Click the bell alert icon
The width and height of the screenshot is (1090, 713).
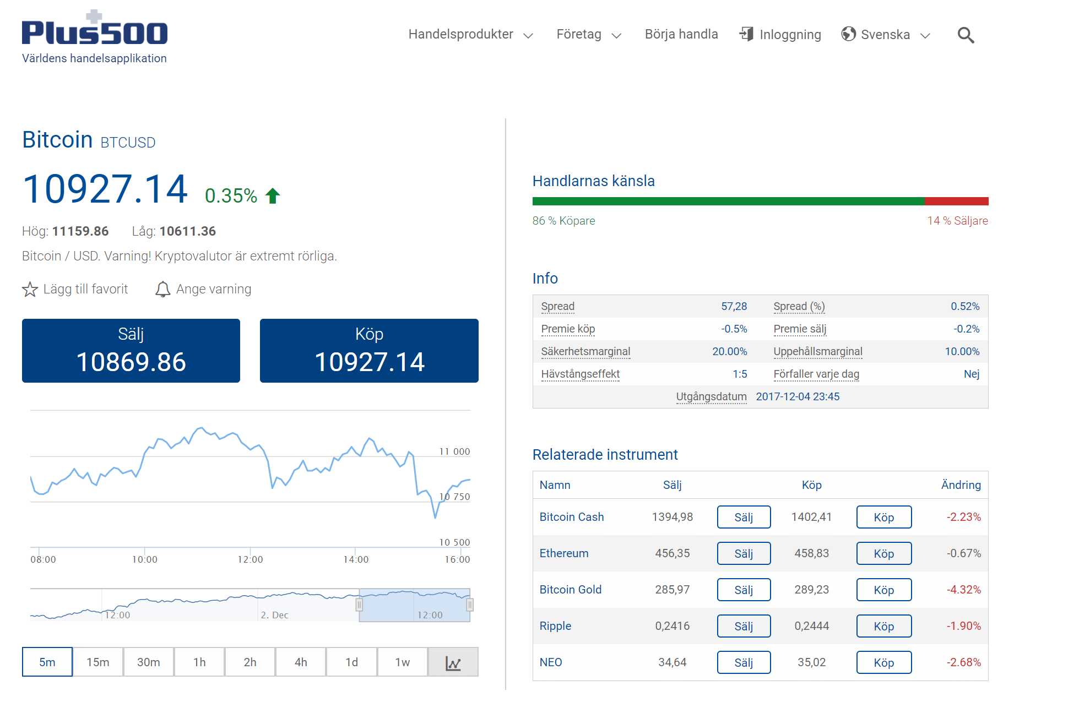tap(162, 289)
